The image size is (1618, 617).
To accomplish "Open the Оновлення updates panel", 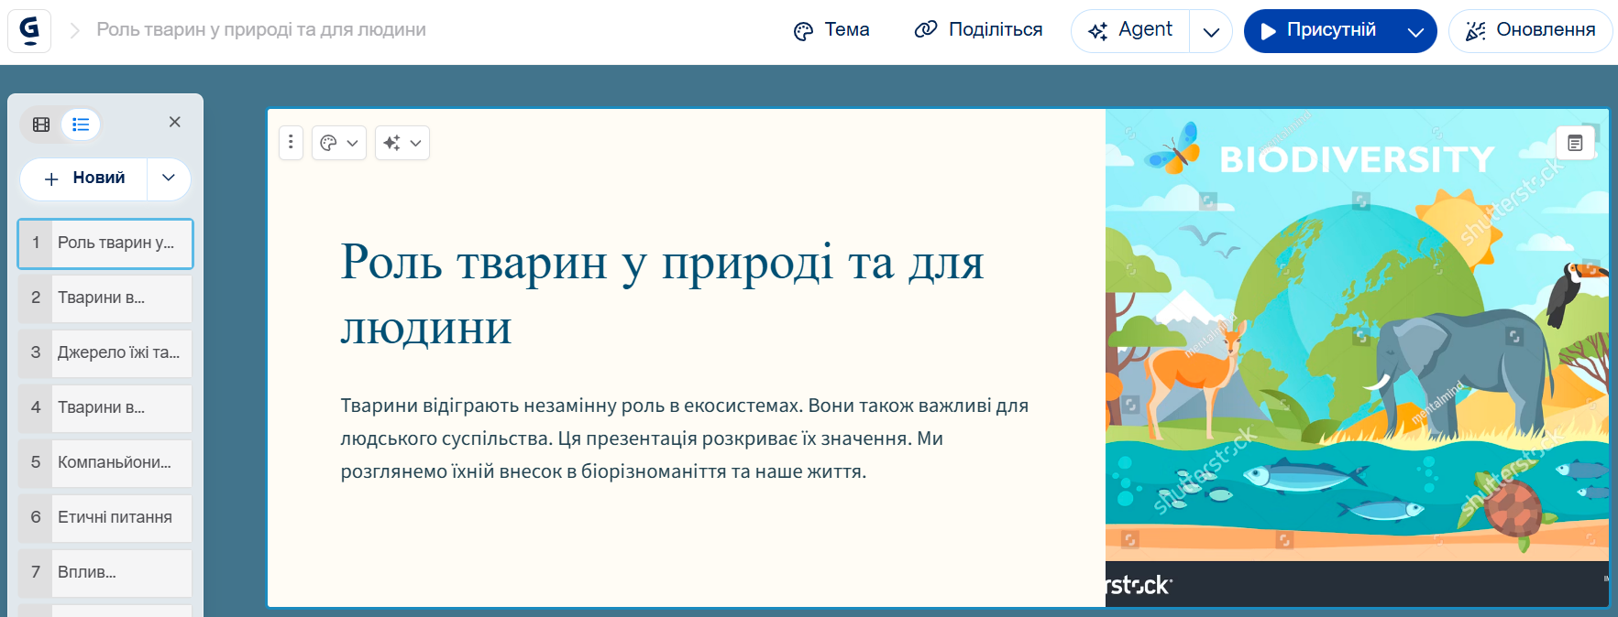I will tap(1530, 30).
